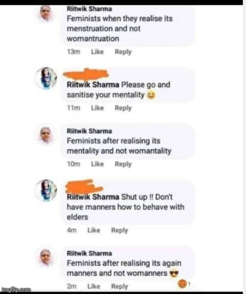The image size is (246, 294).
Task: Like the 11m sanitise your mentality comment
Action: tap(97, 108)
